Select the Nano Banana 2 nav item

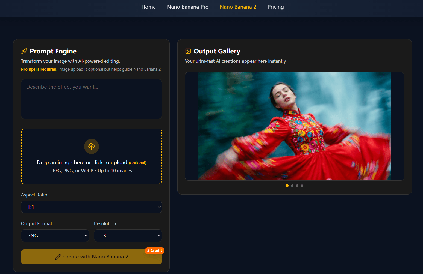238,7
